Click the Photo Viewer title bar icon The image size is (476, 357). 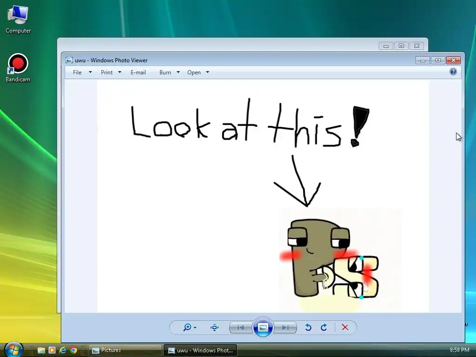click(69, 60)
